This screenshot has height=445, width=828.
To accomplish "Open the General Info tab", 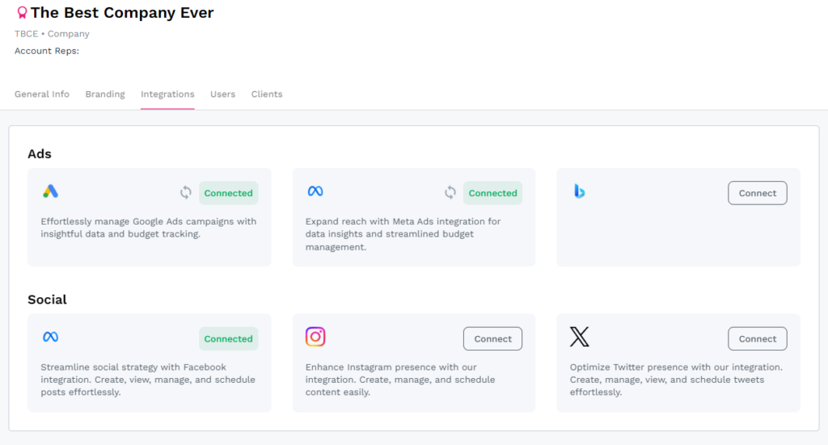I will pyautogui.click(x=42, y=94).
